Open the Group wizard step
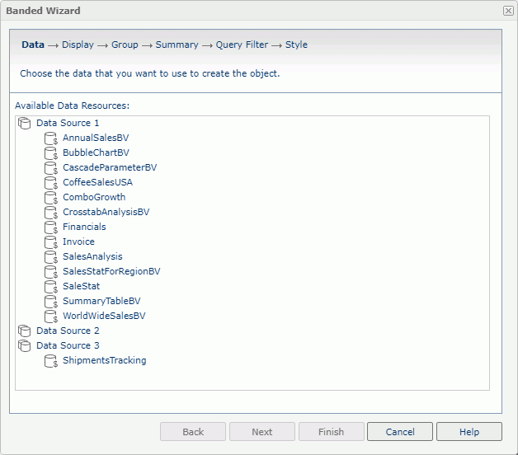This screenshot has height=455, width=518. pos(125,45)
